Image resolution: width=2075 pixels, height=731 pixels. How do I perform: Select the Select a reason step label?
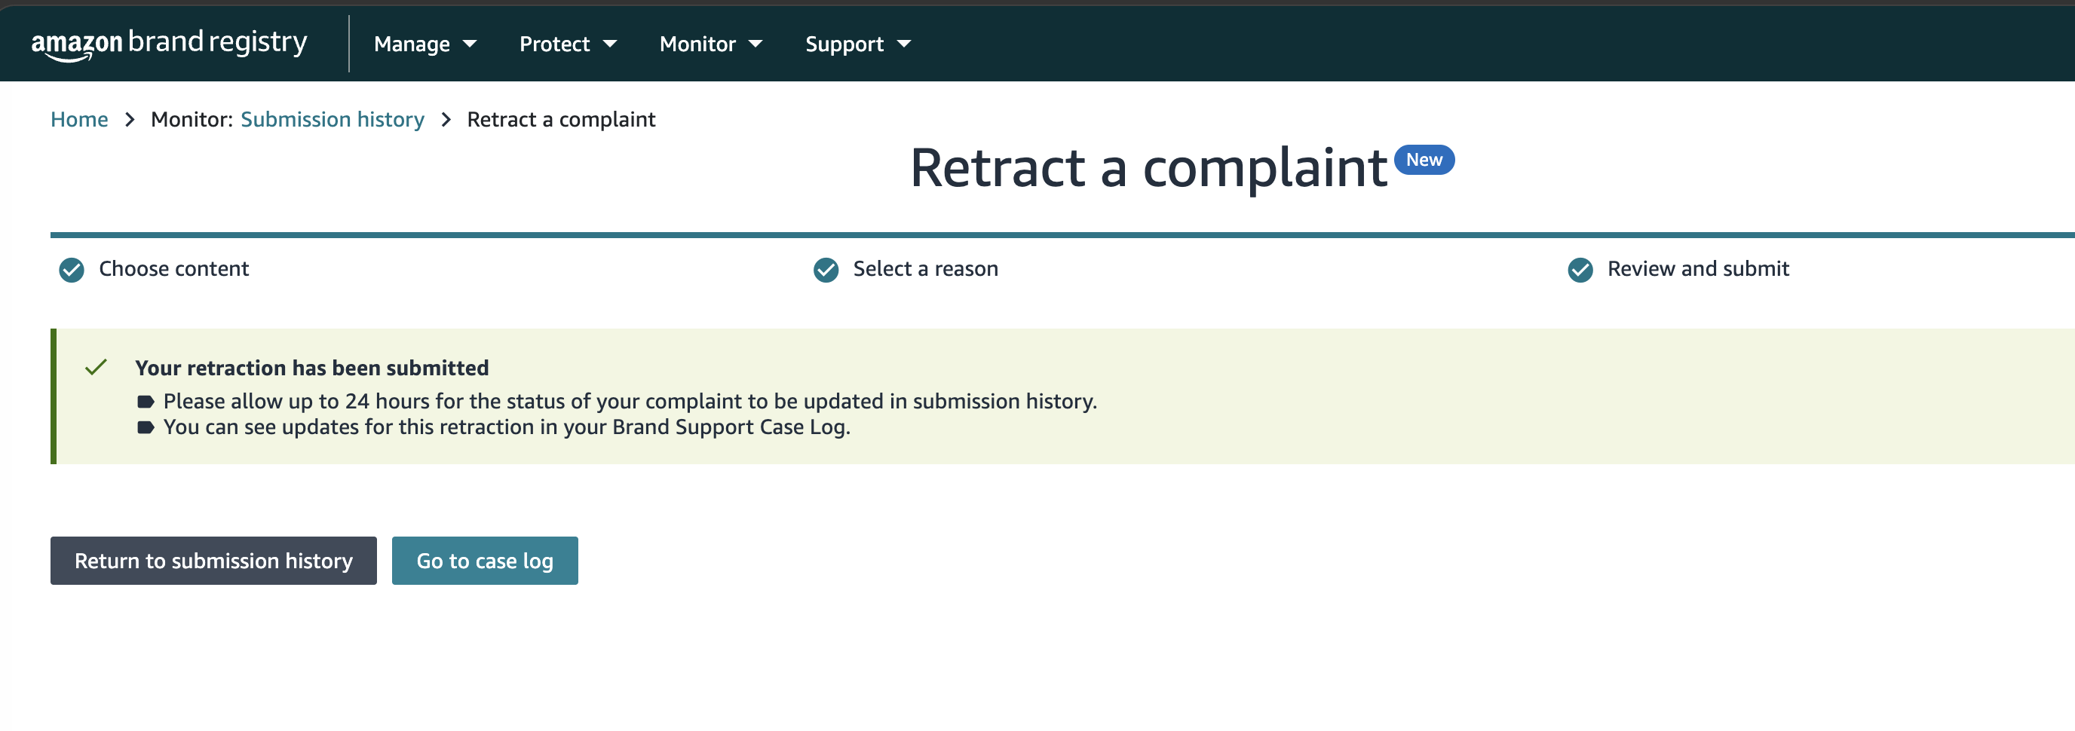point(924,269)
